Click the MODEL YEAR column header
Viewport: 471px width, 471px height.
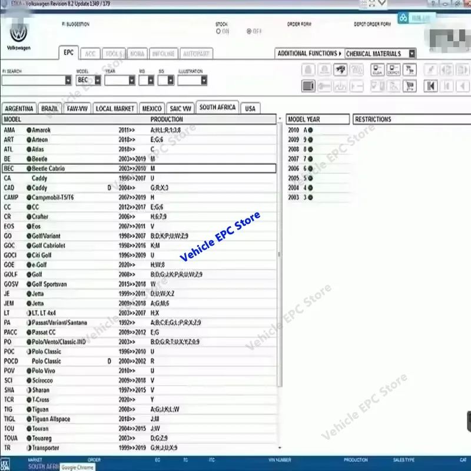(x=317, y=120)
